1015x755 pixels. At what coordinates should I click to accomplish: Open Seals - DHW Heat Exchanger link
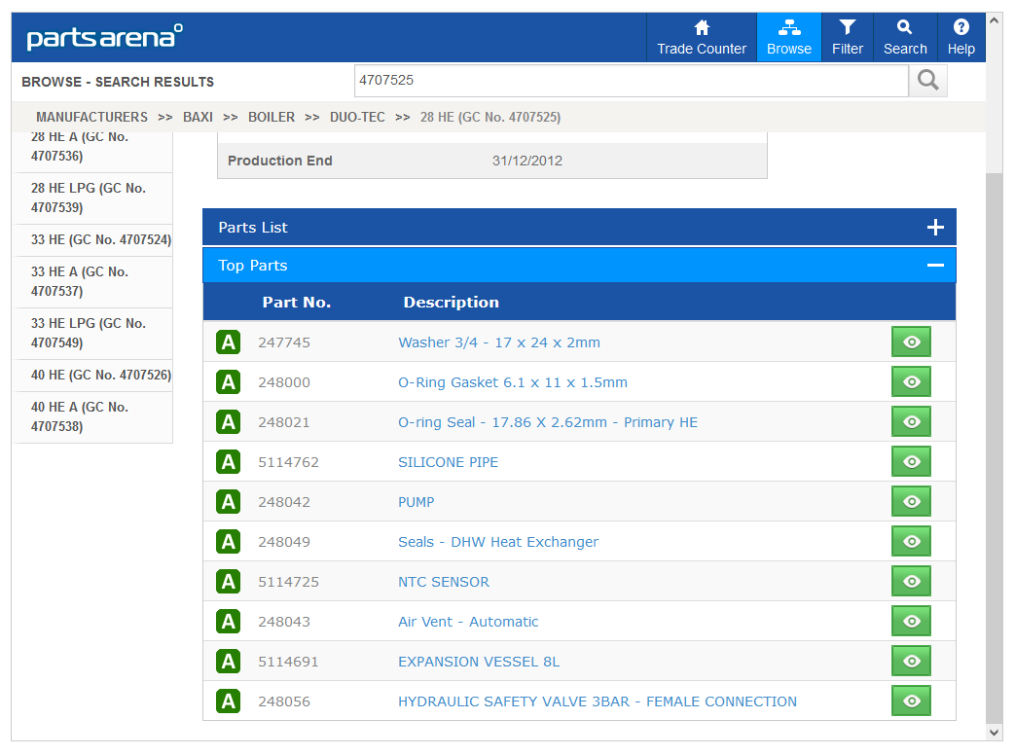coord(498,542)
